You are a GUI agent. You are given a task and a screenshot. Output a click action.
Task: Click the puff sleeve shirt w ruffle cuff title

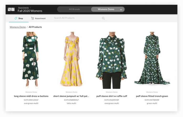tap(111, 96)
